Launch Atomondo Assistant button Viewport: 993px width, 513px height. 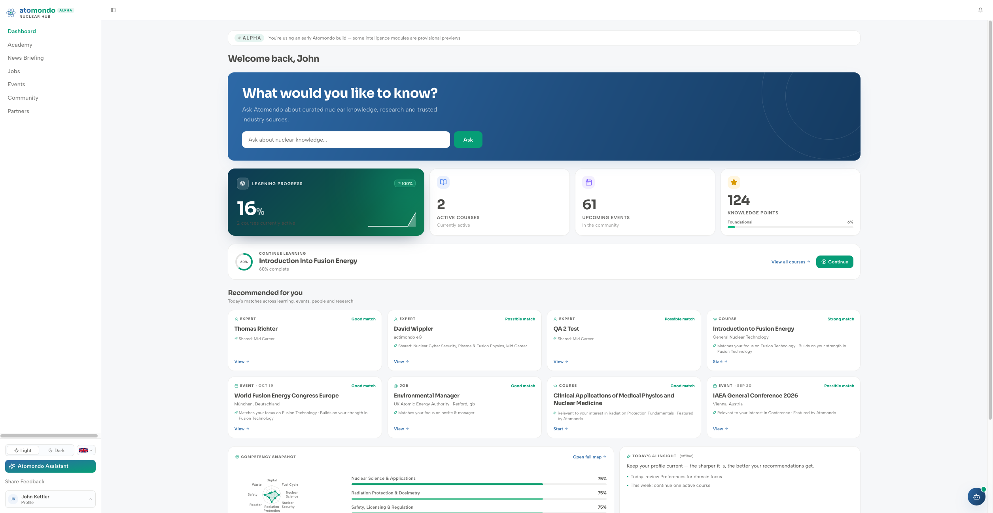[x=50, y=466]
